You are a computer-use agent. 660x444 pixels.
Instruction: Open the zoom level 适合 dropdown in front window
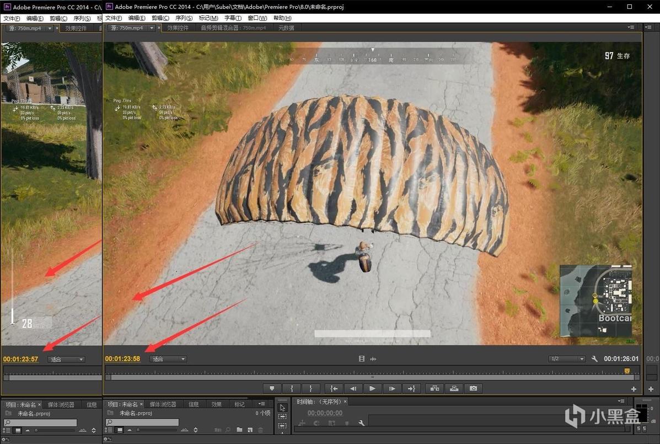[x=168, y=359]
